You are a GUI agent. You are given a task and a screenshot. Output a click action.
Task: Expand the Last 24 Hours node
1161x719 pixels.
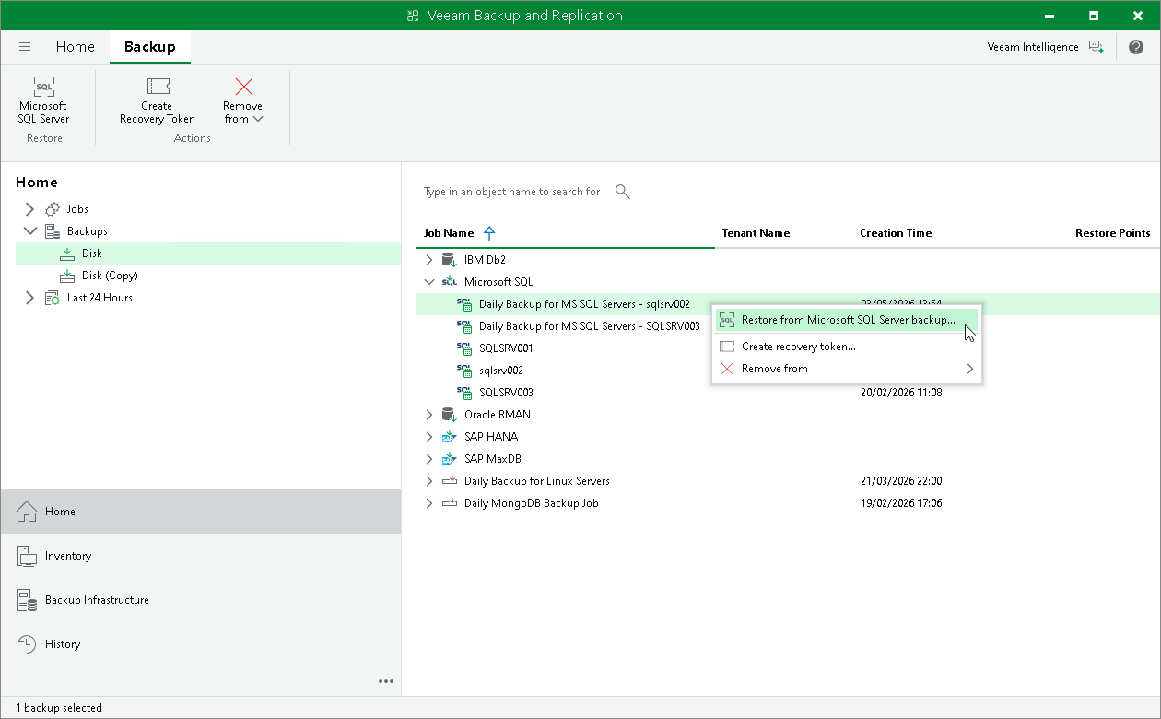point(29,298)
